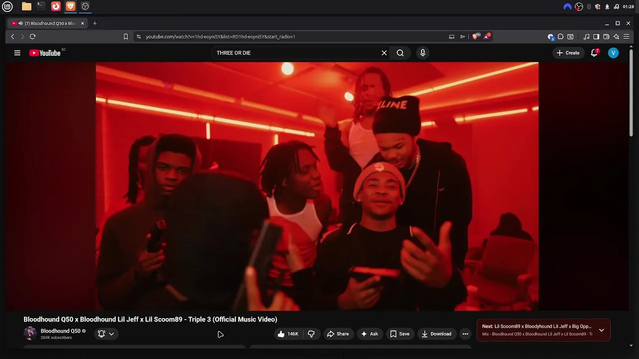The image size is (639, 359).
Task: Open a new browser tab
Action: pyautogui.click(x=94, y=23)
